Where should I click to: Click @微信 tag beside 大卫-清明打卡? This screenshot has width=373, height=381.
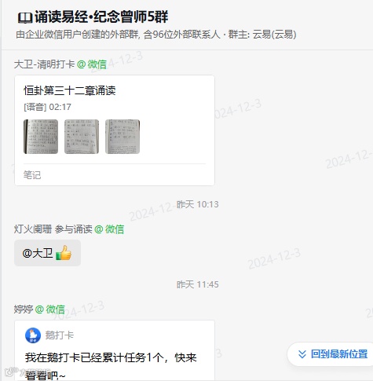pos(92,64)
